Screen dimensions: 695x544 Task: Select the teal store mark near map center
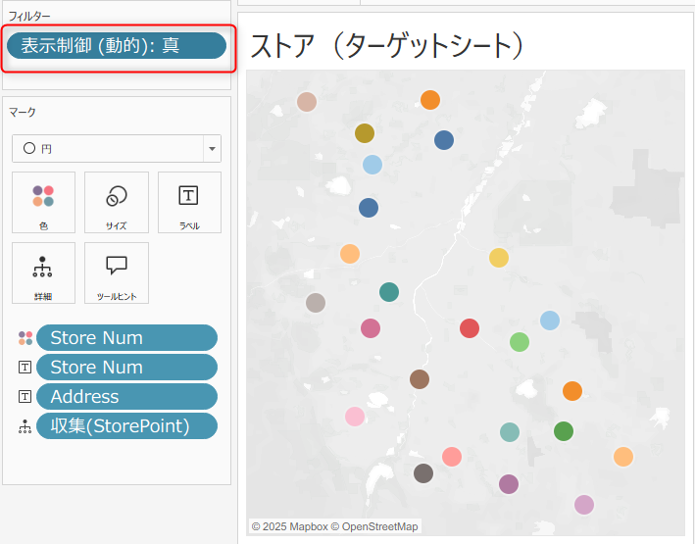point(389,292)
